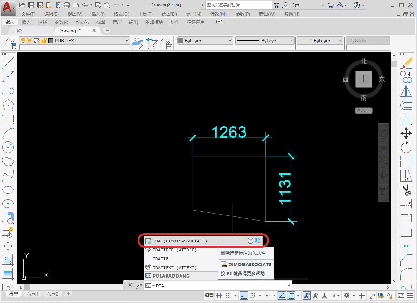Image resolution: width=417 pixels, height=303 pixels.
Task: Open the 标注(N) menu
Action: tap(193, 14)
